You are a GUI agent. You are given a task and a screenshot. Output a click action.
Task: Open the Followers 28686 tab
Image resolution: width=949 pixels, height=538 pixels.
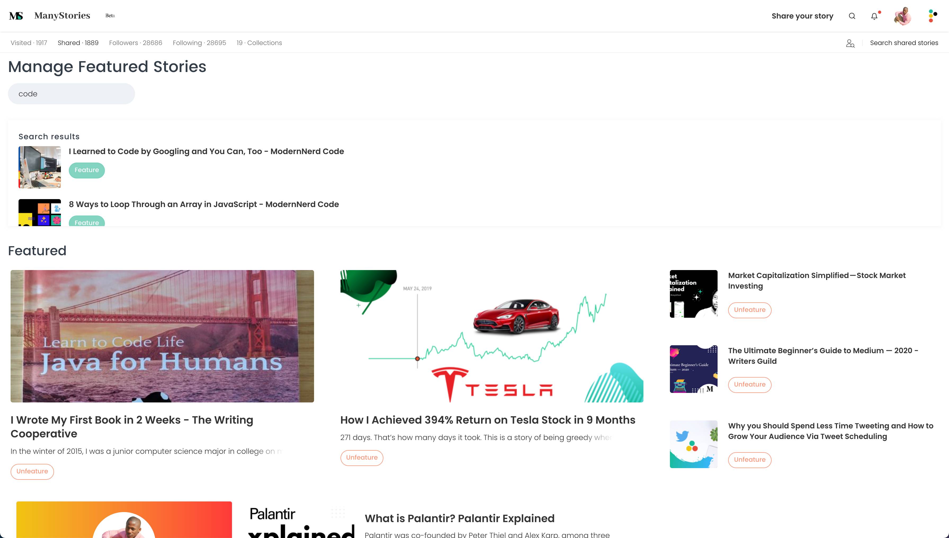coord(136,43)
